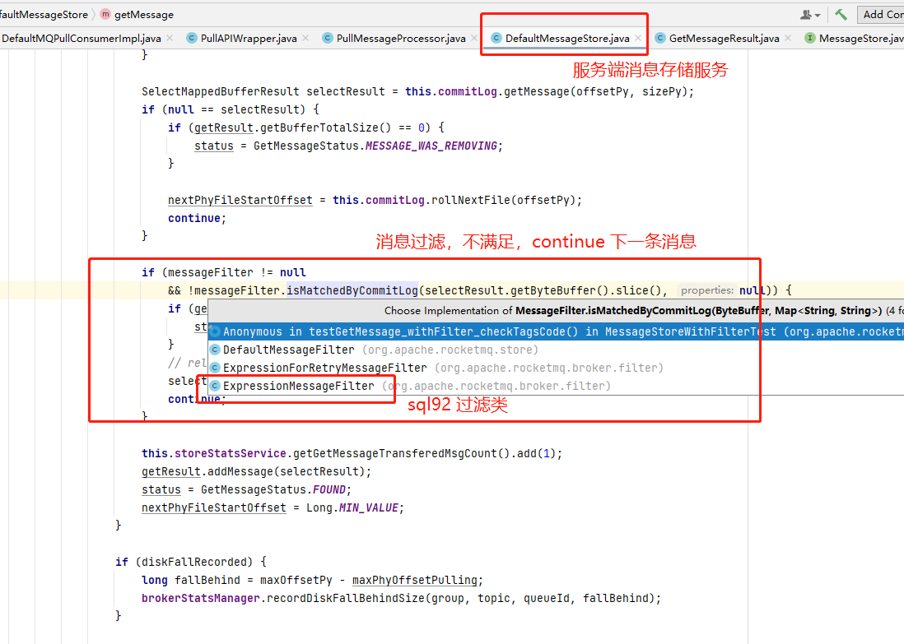Click the class icon beside DefaultMessageFilter entry
Image resolution: width=904 pixels, height=644 pixels.
click(x=215, y=350)
